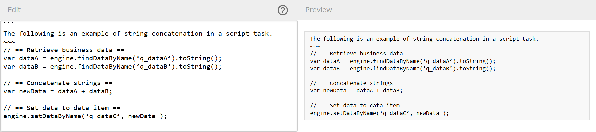Place cursor in 'The following is an example' edit line
This screenshot has height=132, width=596.
pyautogui.click(x=137, y=34)
